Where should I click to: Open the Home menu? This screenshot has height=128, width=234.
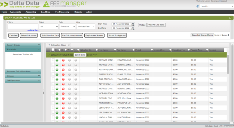pos(4,12)
